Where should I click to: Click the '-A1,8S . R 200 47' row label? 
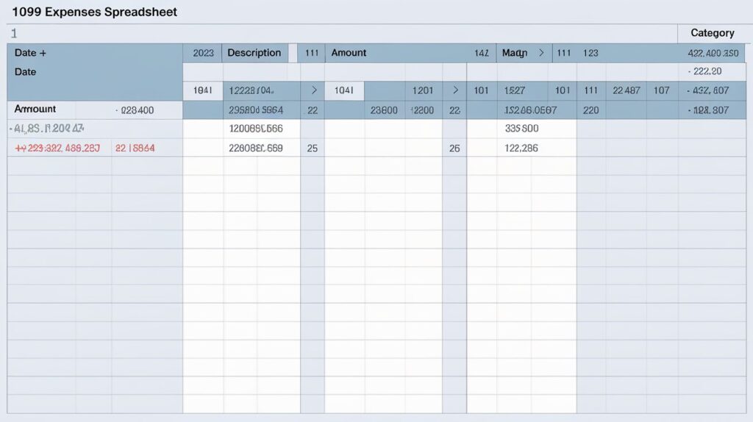click(46, 128)
